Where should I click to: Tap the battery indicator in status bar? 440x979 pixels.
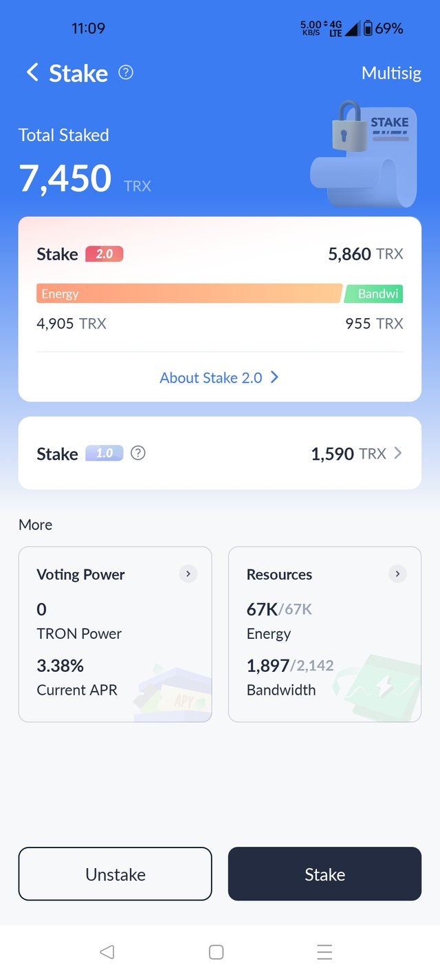coord(368,28)
